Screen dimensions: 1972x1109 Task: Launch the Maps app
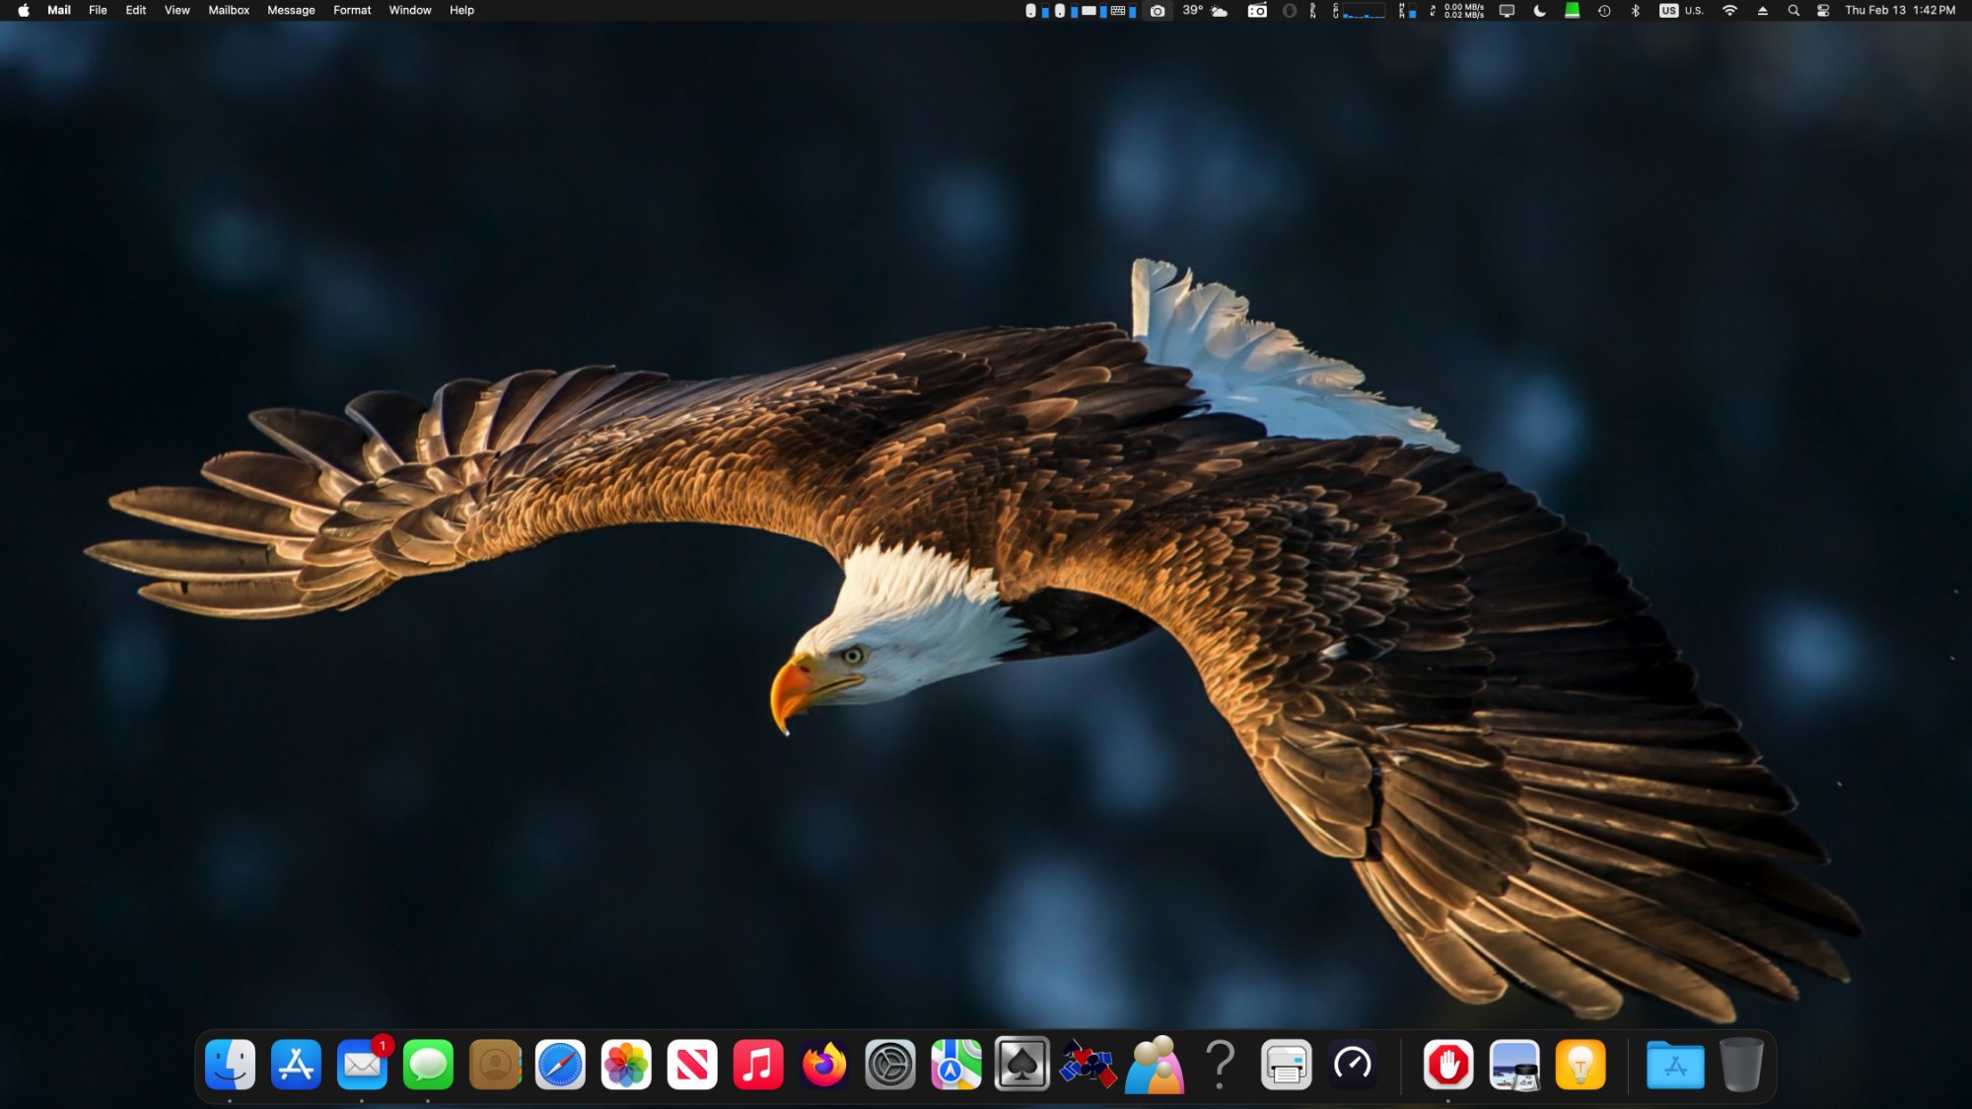[x=955, y=1065]
